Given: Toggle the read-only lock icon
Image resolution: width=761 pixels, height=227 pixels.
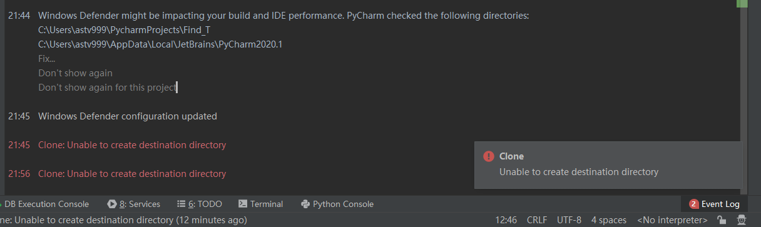Looking at the screenshot, I should coord(722,220).
